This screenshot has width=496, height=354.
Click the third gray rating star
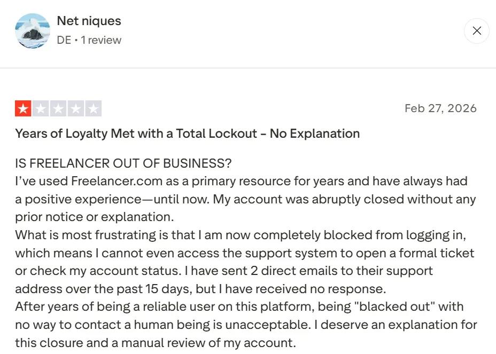[x=58, y=109]
